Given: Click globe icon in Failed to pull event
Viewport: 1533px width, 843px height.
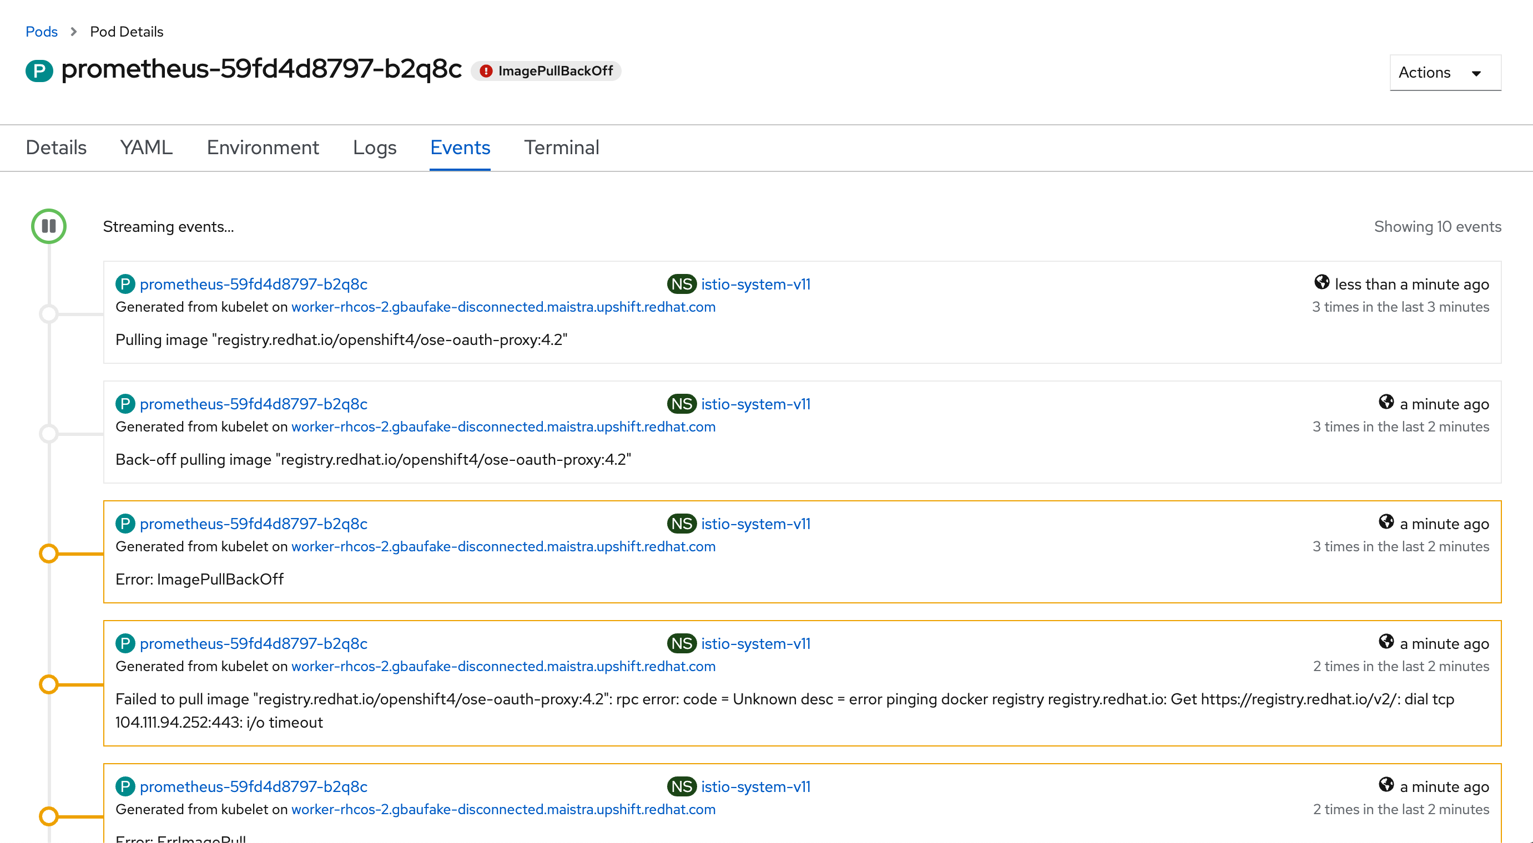Looking at the screenshot, I should (1385, 642).
